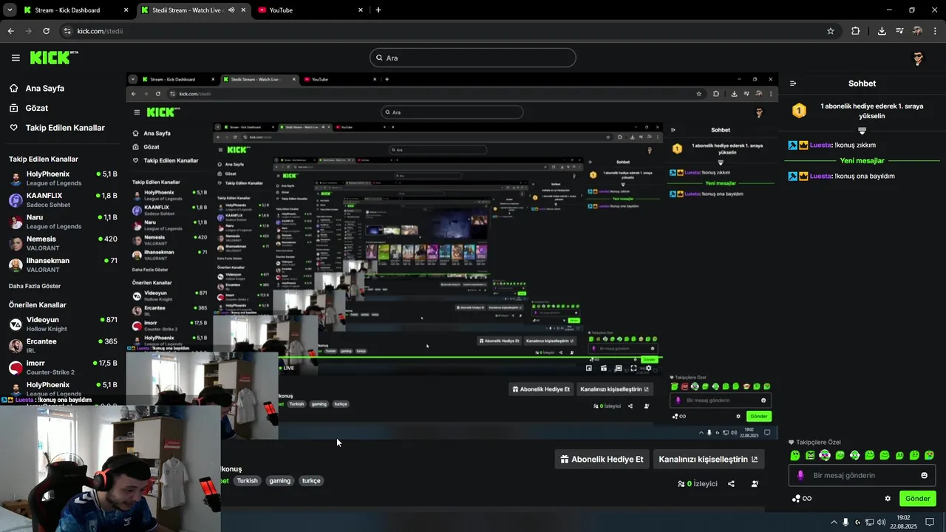
Task: Click the turkçe tag
Action: point(311,480)
